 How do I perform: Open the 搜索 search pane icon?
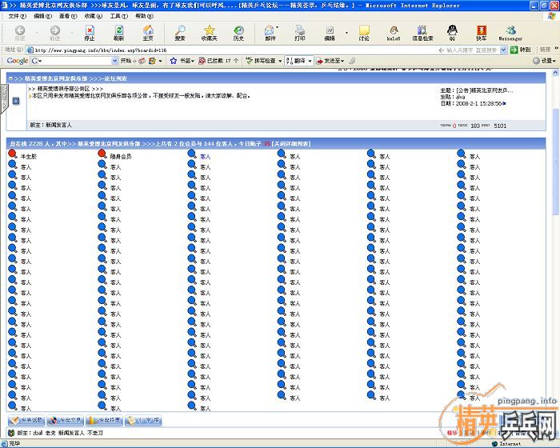180,34
